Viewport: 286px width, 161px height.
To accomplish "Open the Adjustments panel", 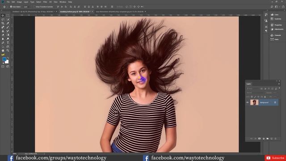I will click(277, 29).
